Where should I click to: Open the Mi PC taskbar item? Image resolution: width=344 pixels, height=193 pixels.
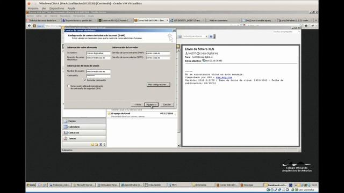click(179, 185)
